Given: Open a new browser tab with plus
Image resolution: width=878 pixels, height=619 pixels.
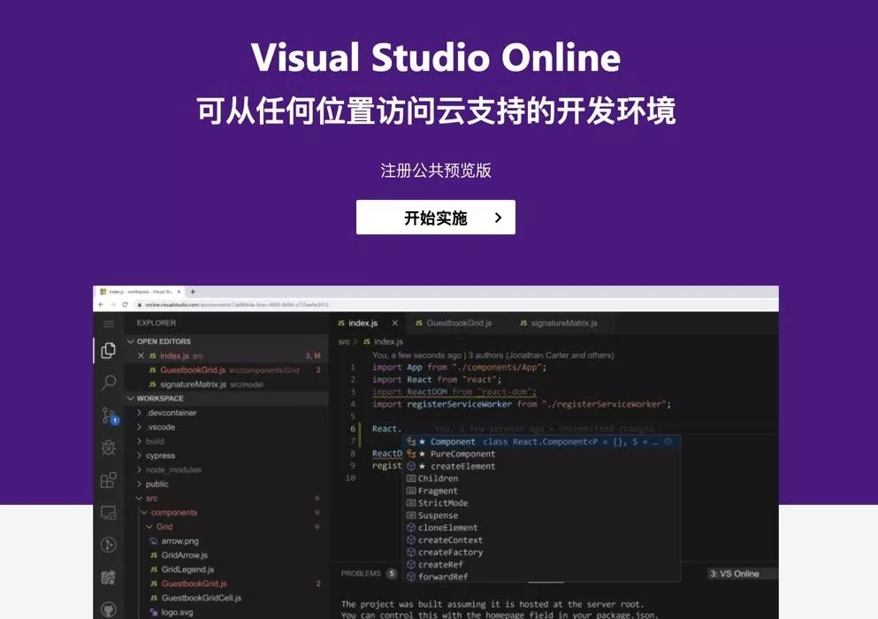Looking at the screenshot, I should [x=193, y=292].
